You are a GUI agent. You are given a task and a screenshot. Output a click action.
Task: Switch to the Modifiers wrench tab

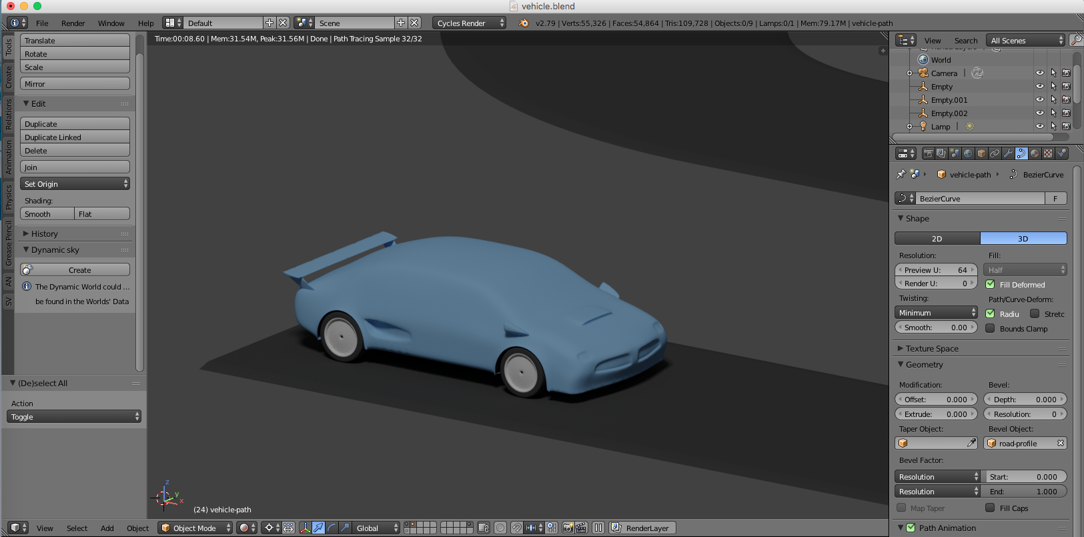pyautogui.click(x=1008, y=153)
